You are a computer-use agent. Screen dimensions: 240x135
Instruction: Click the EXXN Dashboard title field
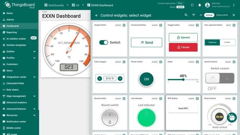click(61, 16)
